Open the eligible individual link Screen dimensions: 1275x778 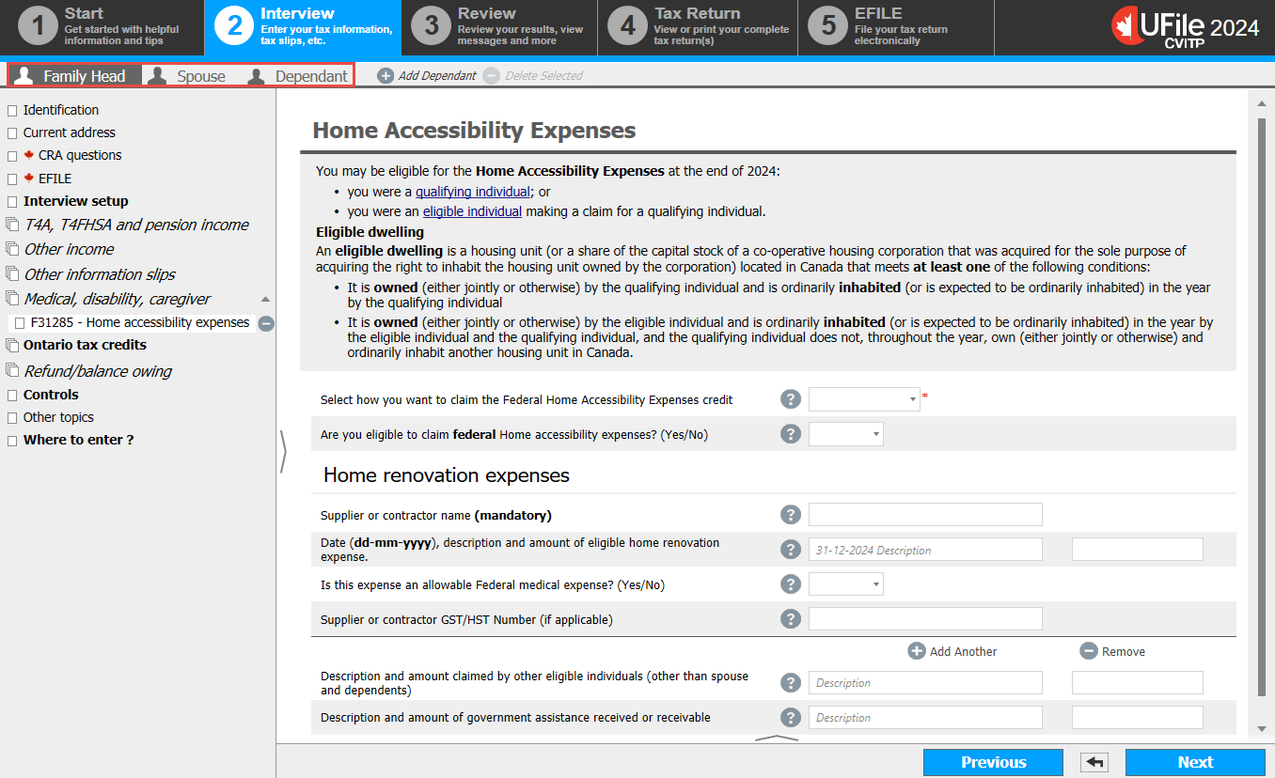[472, 211]
